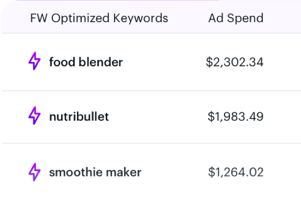Select the $1,983.49 ad spend value
This screenshot has height=199, width=301.
tap(236, 116)
